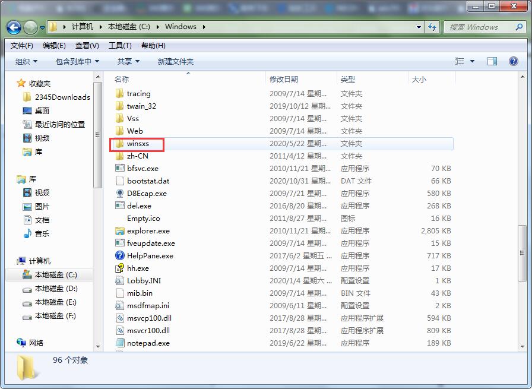Select the winsxs folder icon
Screen dimensions: 532x389
pyautogui.click(x=119, y=144)
